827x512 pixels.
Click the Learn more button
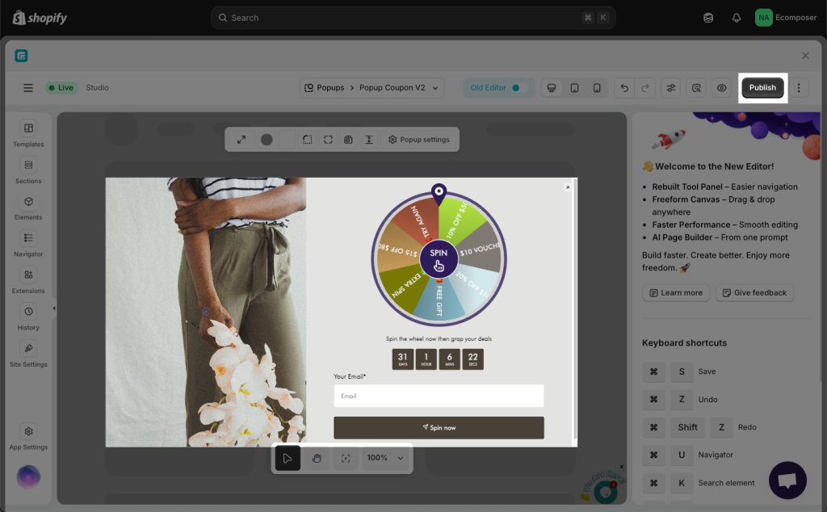pyautogui.click(x=676, y=293)
